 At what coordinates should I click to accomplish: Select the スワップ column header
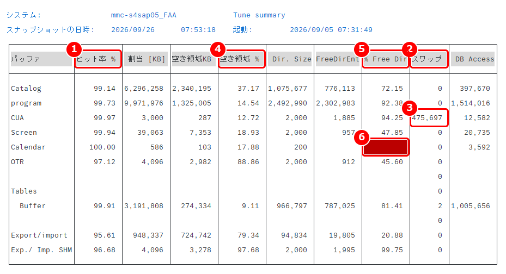[429, 59]
